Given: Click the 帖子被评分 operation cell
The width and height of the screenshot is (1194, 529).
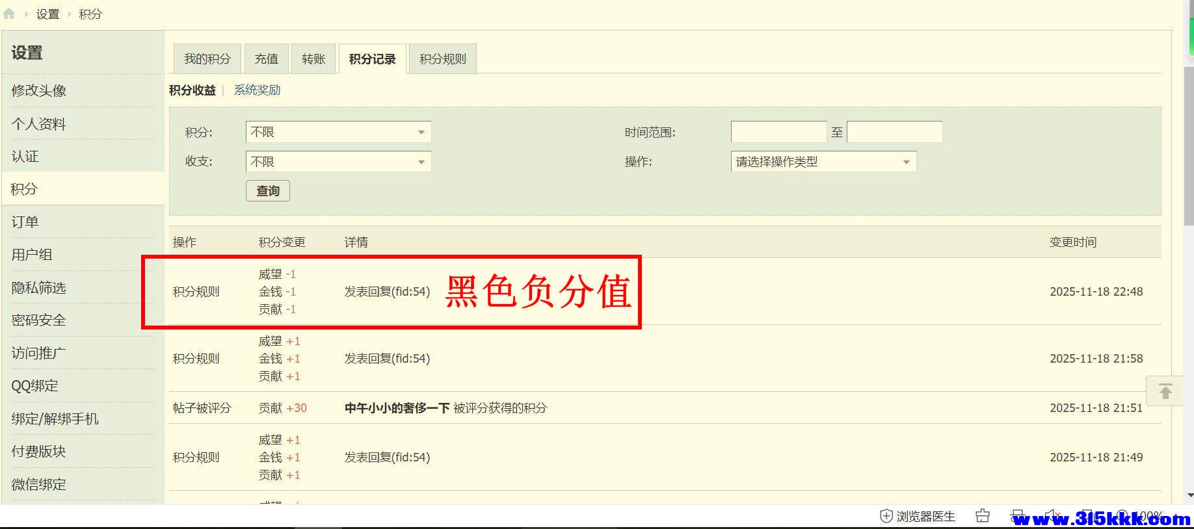Looking at the screenshot, I should 202,407.
